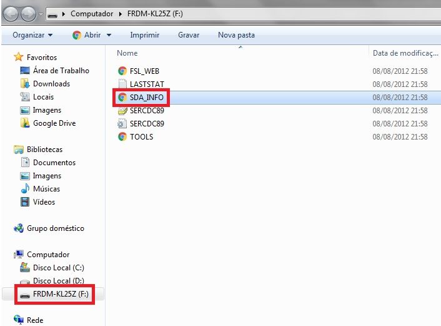This screenshot has height=326, width=441.
Task: Sort by the Nome column header
Action: click(x=127, y=53)
